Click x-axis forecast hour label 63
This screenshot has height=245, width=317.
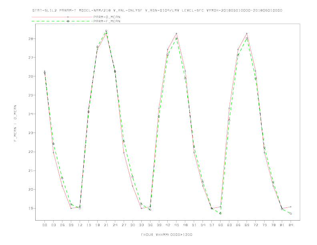(x=229, y=225)
